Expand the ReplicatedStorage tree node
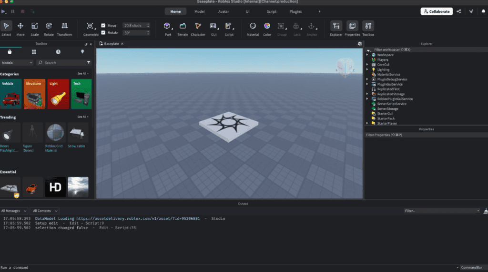Viewport: 488px width, 272px height. (x=367, y=94)
